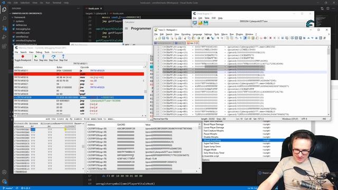Click stack view horizontal scrollbar

click(x=142, y=171)
